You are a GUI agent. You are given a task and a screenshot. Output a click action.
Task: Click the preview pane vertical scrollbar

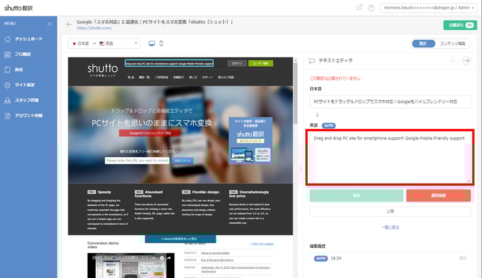[295, 92]
